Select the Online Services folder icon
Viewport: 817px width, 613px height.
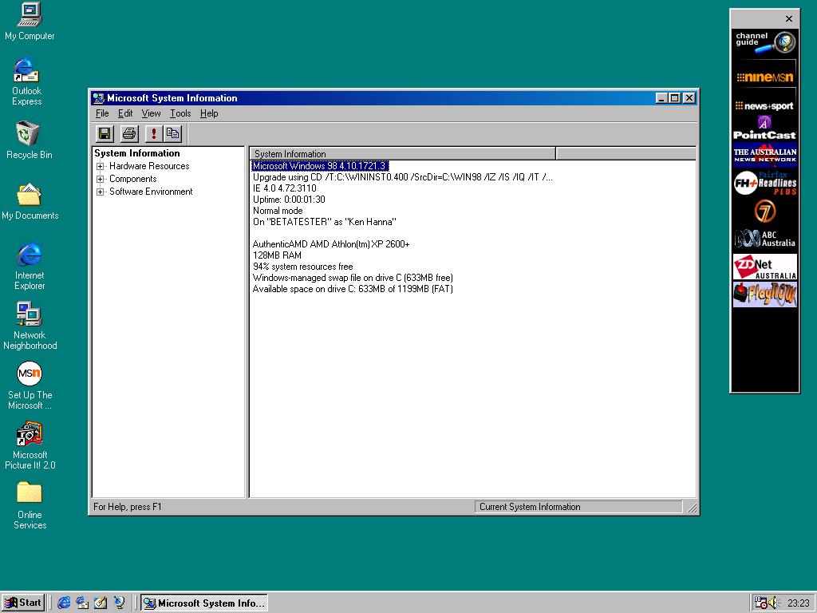pyautogui.click(x=30, y=505)
